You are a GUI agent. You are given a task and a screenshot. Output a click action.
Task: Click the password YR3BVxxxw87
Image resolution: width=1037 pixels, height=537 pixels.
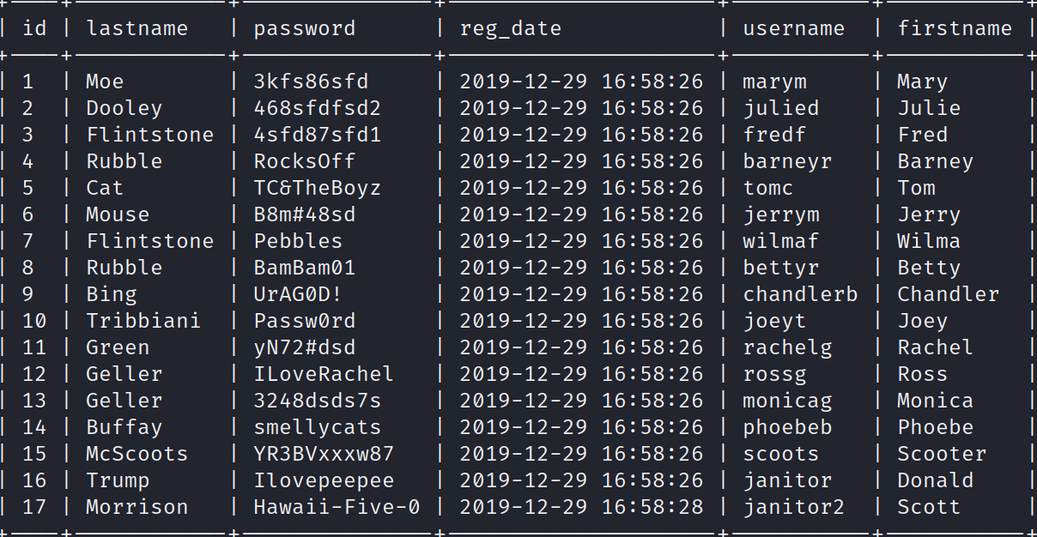click(324, 454)
